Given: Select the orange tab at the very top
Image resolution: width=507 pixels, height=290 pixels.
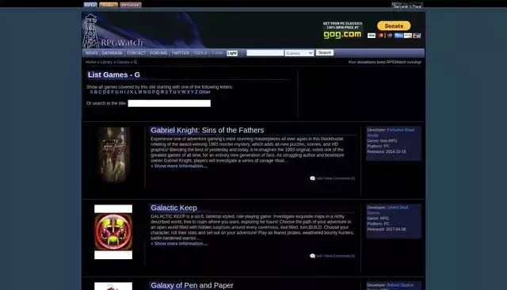Looking at the screenshot, I should [x=109, y=5].
